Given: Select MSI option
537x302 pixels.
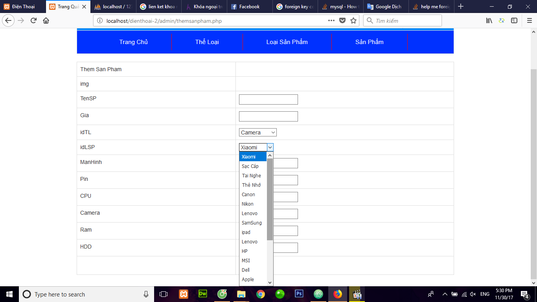Looking at the screenshot, I should click(253, 261).
